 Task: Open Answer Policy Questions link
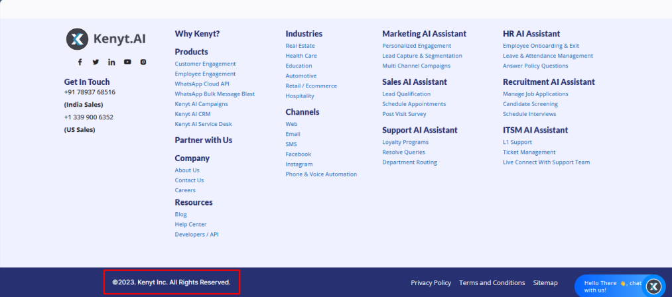535,66
